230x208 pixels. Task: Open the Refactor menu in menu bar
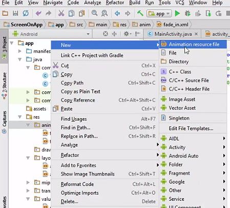115,3
